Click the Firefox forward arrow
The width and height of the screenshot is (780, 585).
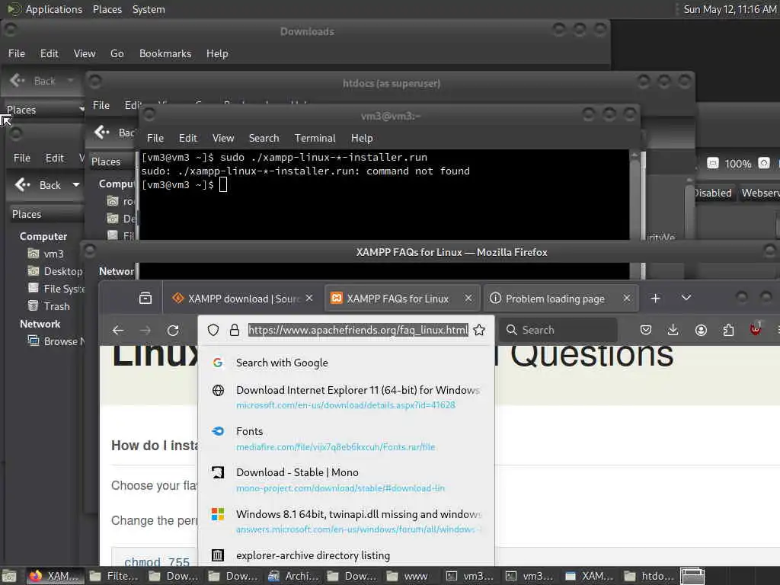pos(145,331)
